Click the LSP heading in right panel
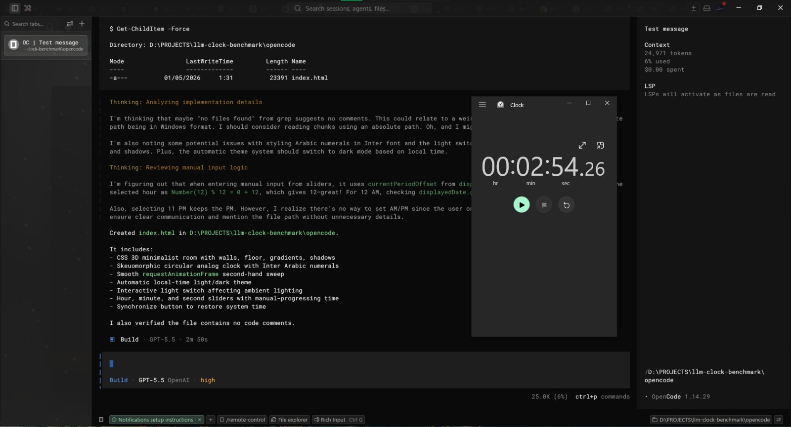791x427 pixels. [x=650, y=86]
